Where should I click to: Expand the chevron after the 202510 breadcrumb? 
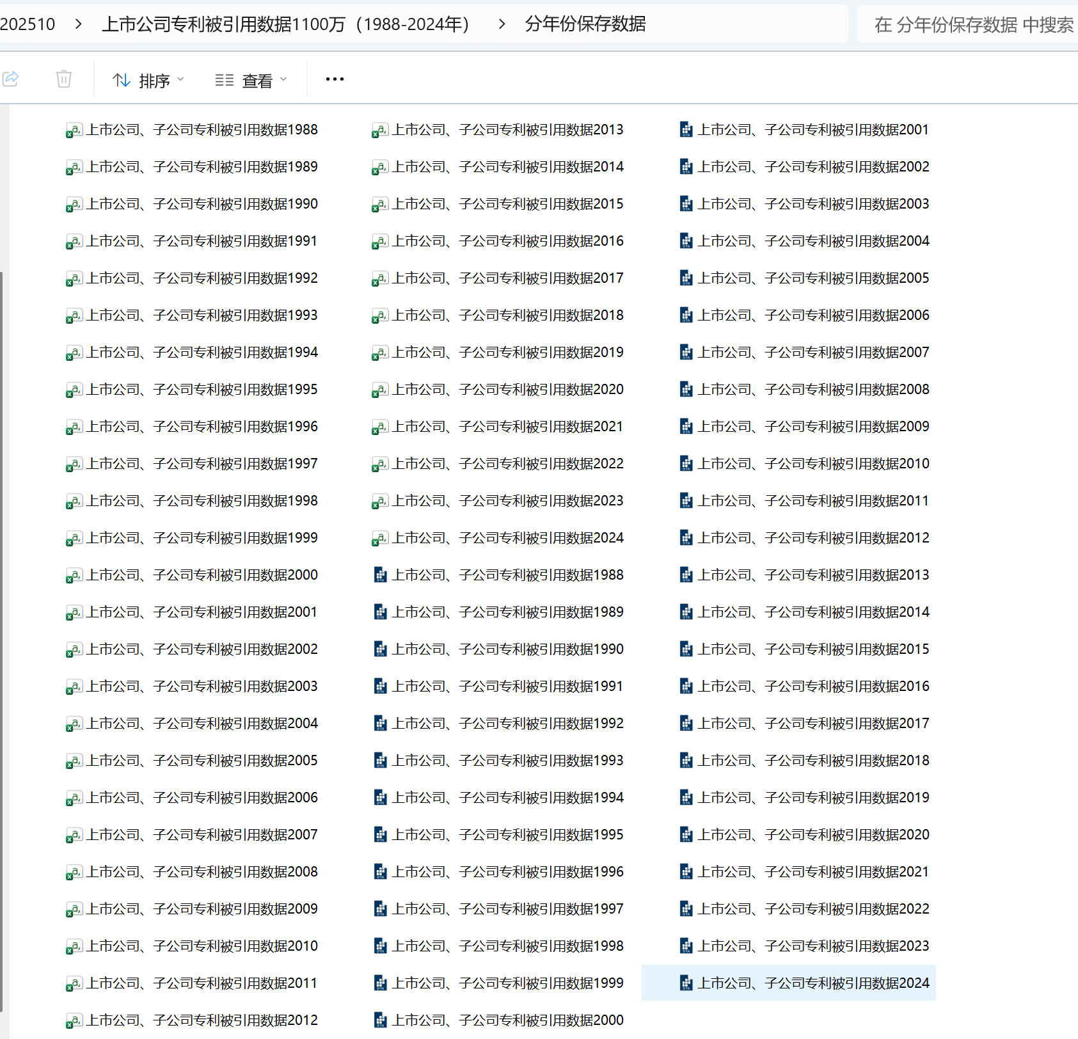click(79, 24)
